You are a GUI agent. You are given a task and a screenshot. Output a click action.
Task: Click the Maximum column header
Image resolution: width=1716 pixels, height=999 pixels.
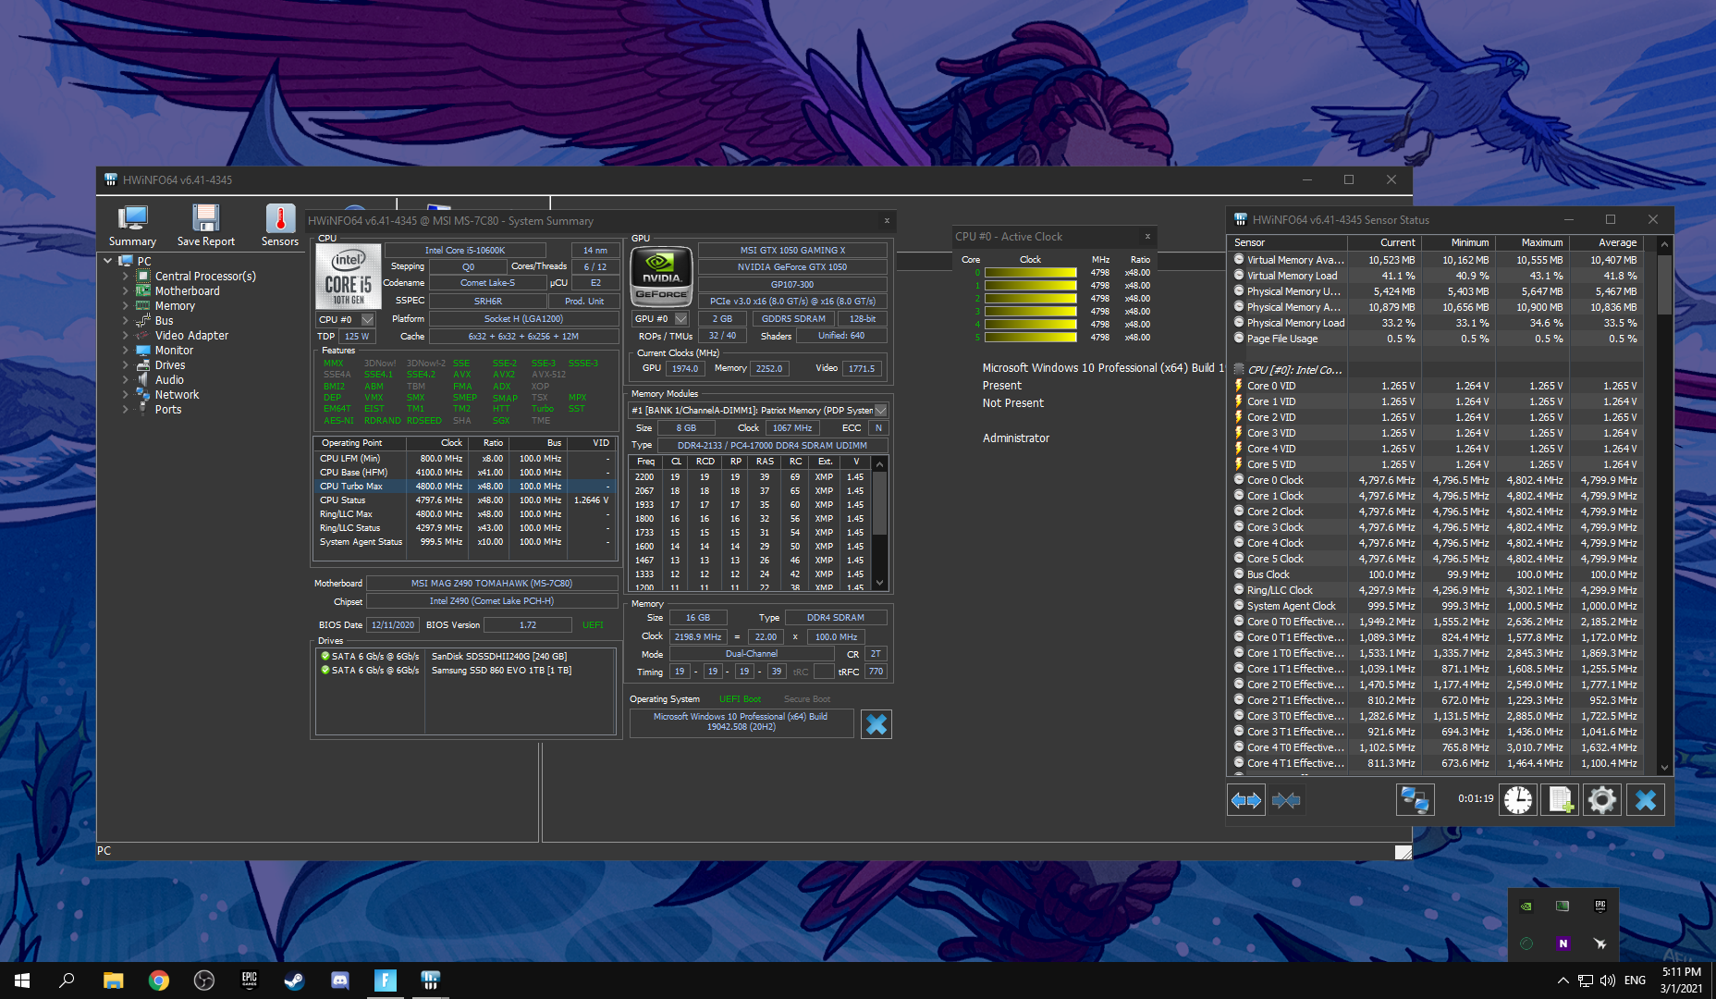(x=1531, y=242)
